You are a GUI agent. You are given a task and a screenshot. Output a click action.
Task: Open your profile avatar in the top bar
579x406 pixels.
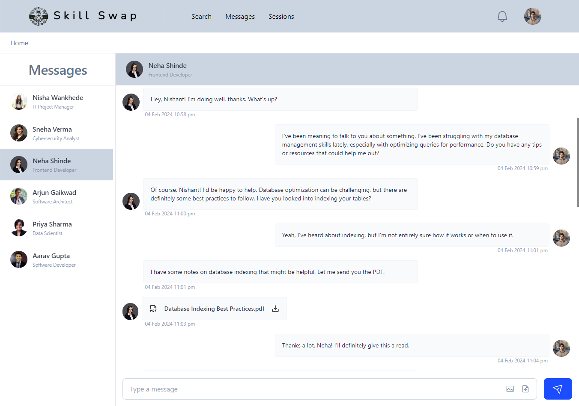pyautogui.click(x=532, y=16)
